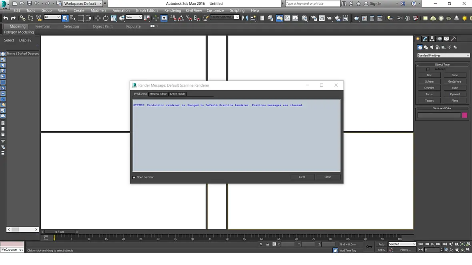472x265 pixels.
Task: Select the Unlink Selection tool
Action: tap(30, 18)
